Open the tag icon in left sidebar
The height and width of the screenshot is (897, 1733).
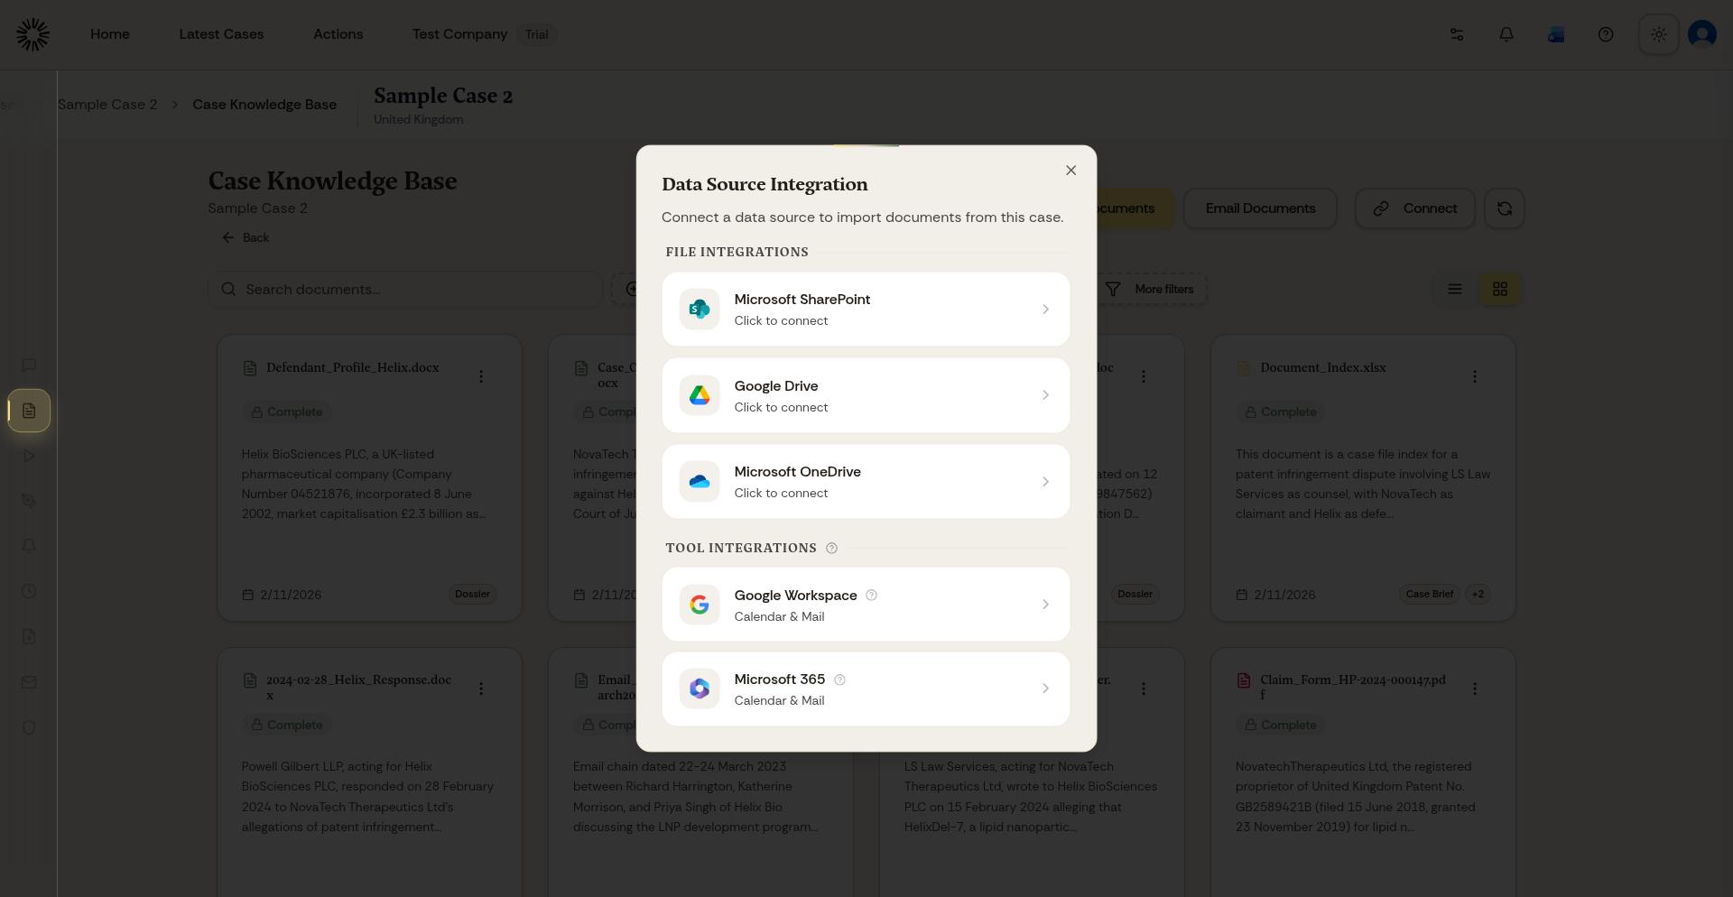[x=29, y=501]
